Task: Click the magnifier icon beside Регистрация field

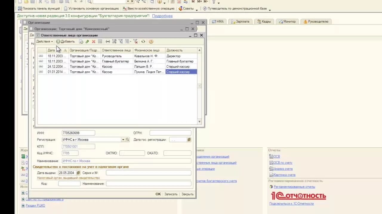Action: tap(127, 139)
